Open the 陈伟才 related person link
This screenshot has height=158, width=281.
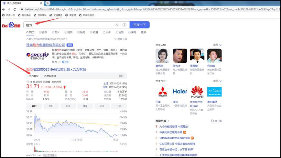pos(177,66)
